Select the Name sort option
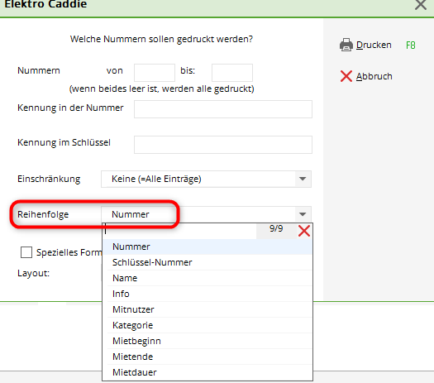434x383 pixels. point(207,278)
